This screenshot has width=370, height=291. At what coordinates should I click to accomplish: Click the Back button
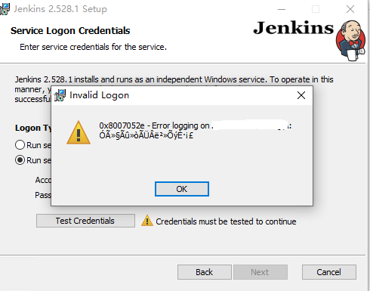pyautogui.click(x=205, y=272)
